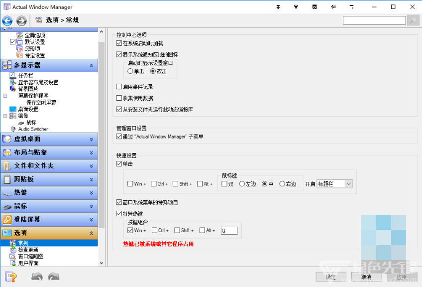Open the 开启 标题栏 dropdown
Viewport: 422px width, 287px height.
(335, 184)
